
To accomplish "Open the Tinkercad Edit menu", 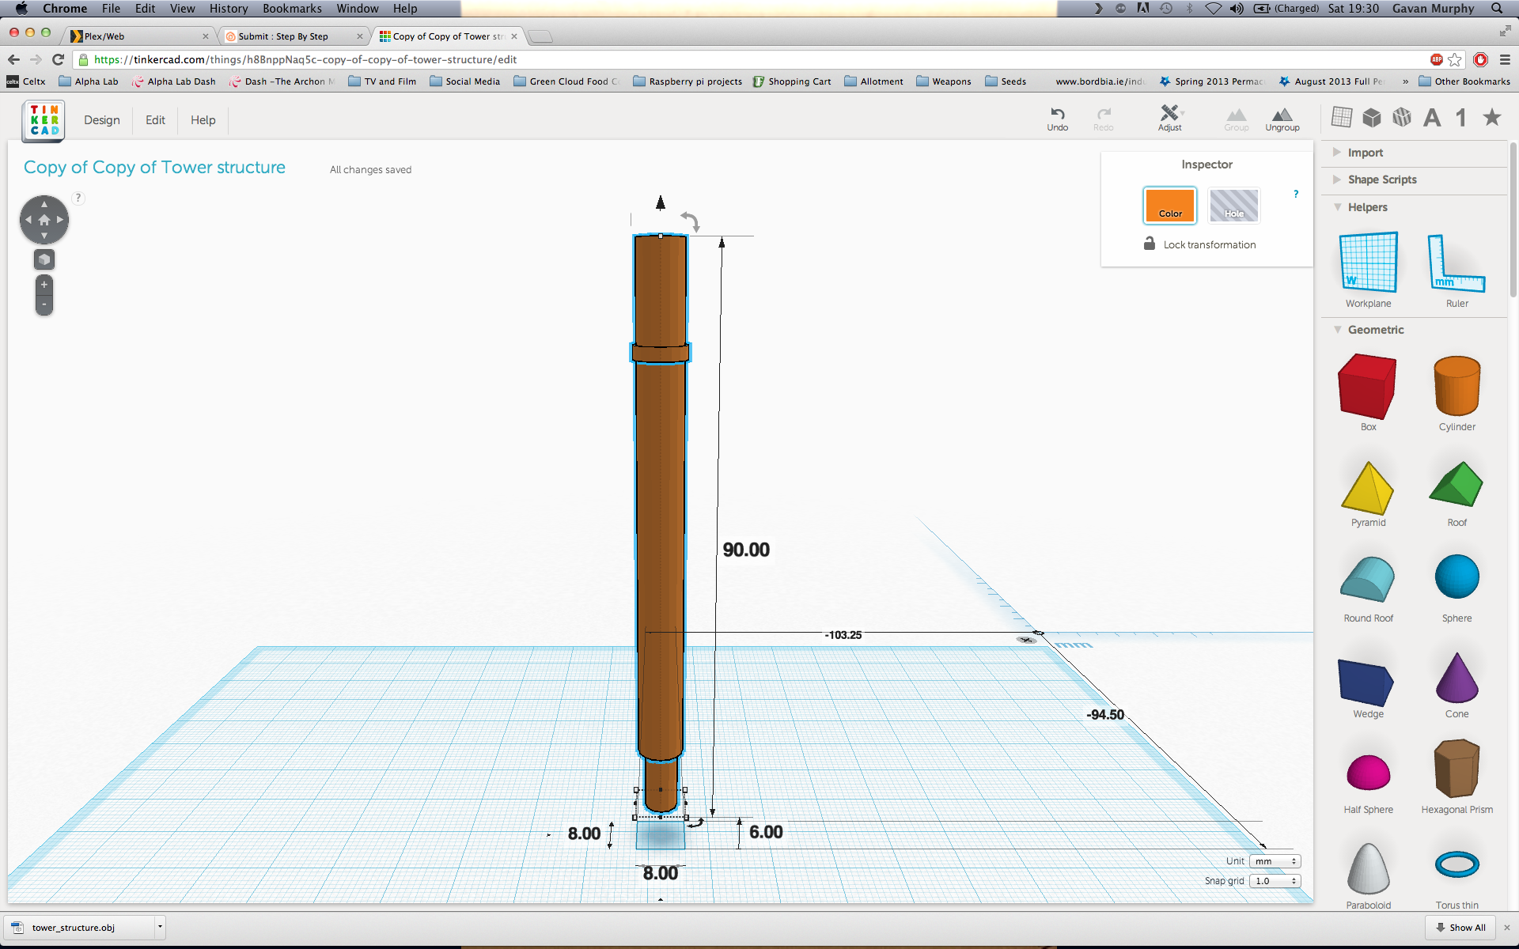I will [x=155, y=120].
